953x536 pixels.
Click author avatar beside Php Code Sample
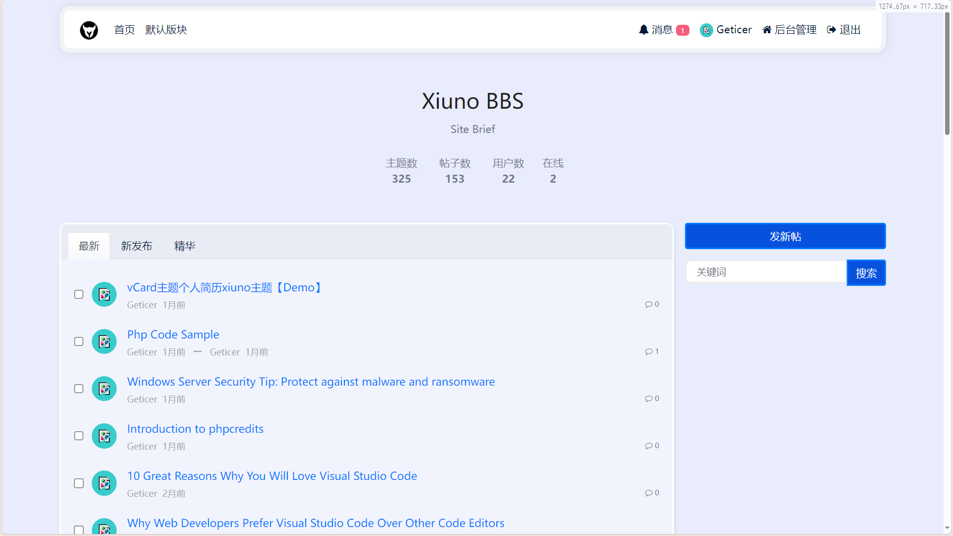[104, 341]
